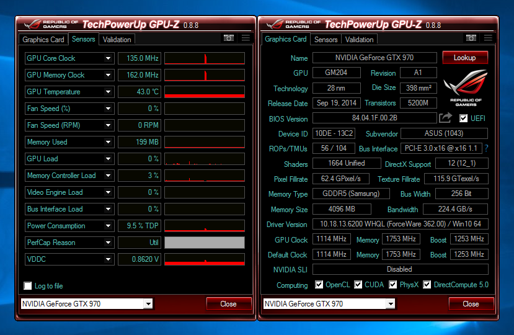Open the hamburger menu in the Graphics Card window

click(x=488, y=38)
